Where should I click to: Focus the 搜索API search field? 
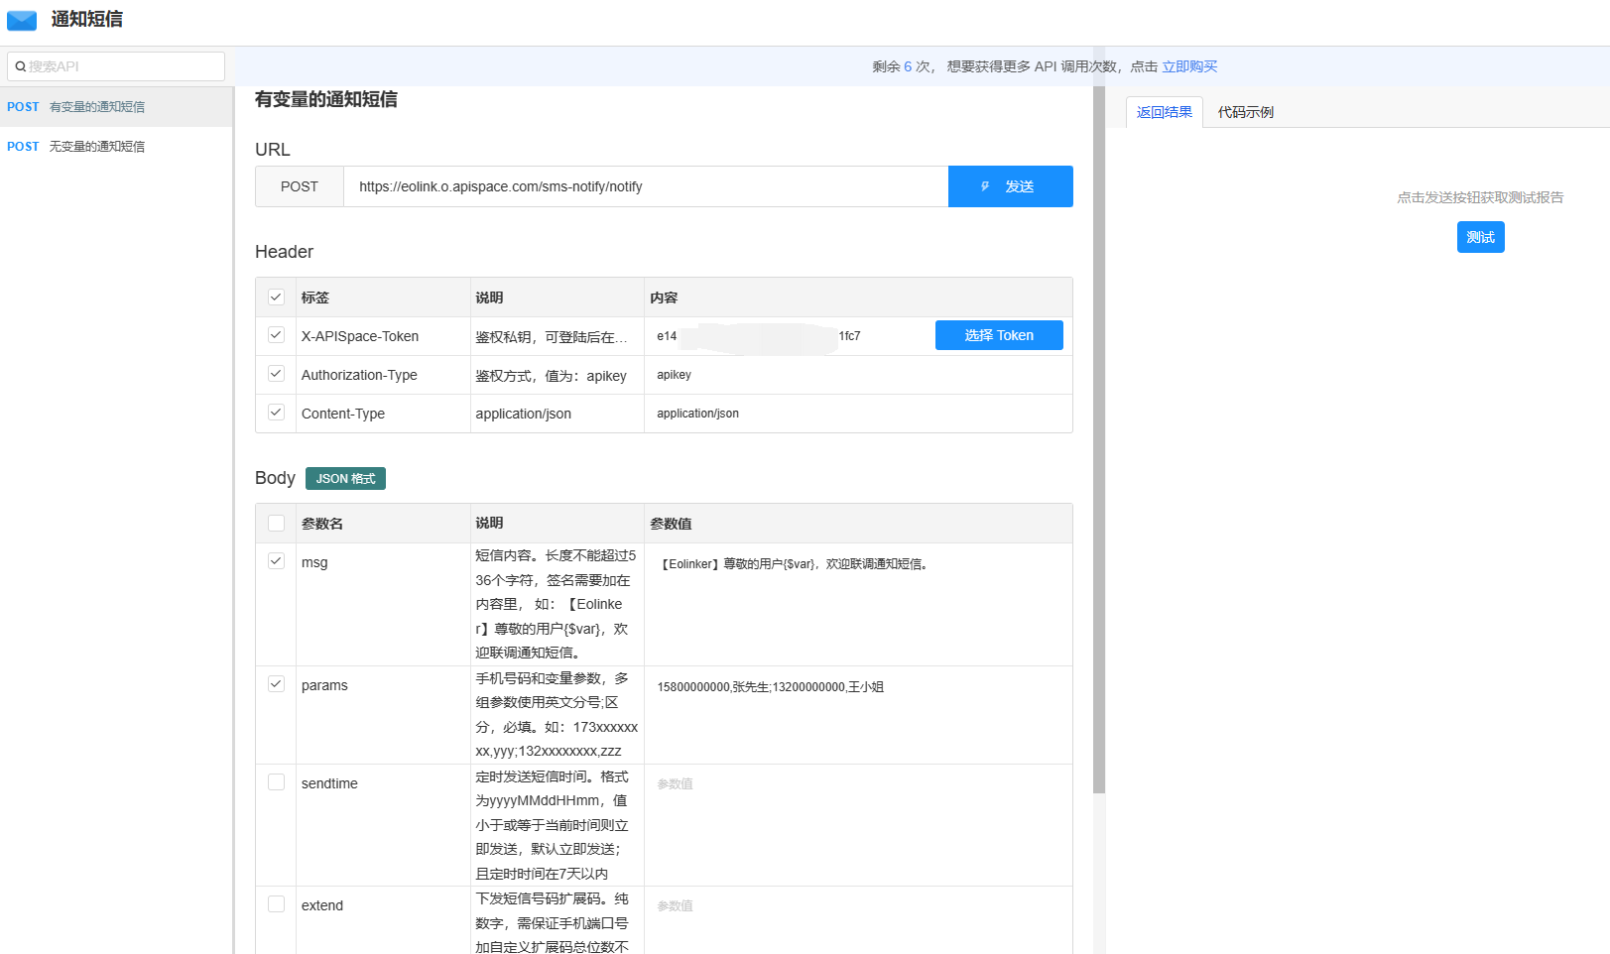pyautogui.click(x=116, y=66)
